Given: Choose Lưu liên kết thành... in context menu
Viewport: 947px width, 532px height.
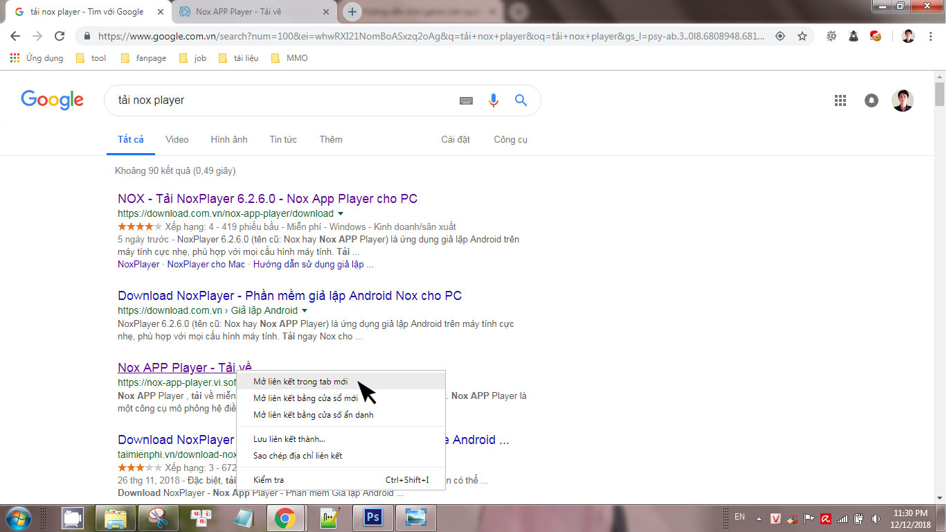Looking at the screenshot, I should (x=341, y=439).
